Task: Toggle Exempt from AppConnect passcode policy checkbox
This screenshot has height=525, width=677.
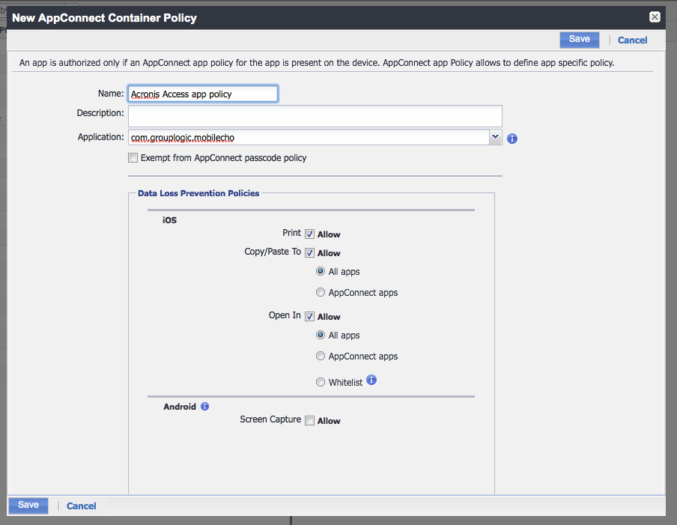Action: 133,158
